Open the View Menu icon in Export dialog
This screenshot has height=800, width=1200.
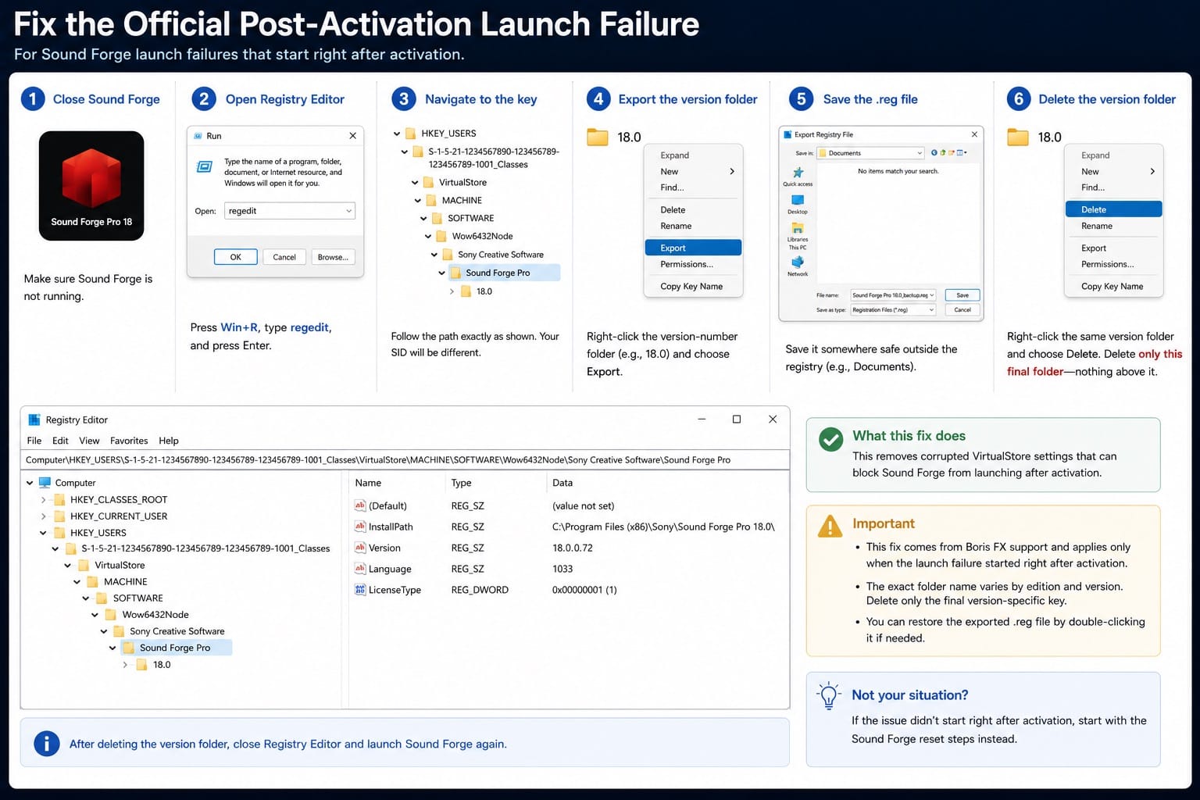click(962, 152)
